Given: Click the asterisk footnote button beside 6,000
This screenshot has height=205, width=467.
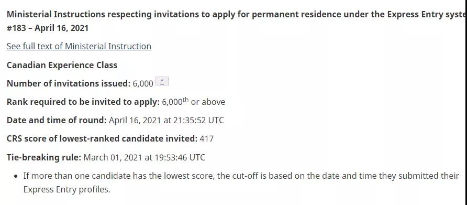Looking at the screenshot, I should [162, 81].
